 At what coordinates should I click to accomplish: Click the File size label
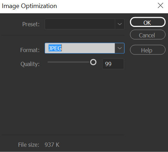pos(29,145)
